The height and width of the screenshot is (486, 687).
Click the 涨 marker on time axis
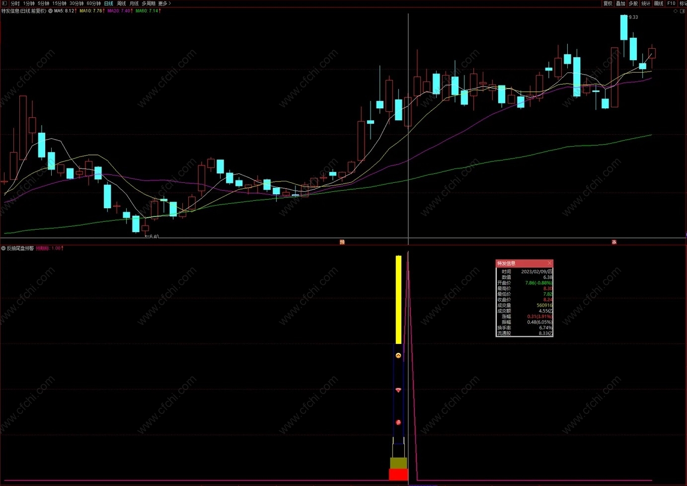[614, 242]
